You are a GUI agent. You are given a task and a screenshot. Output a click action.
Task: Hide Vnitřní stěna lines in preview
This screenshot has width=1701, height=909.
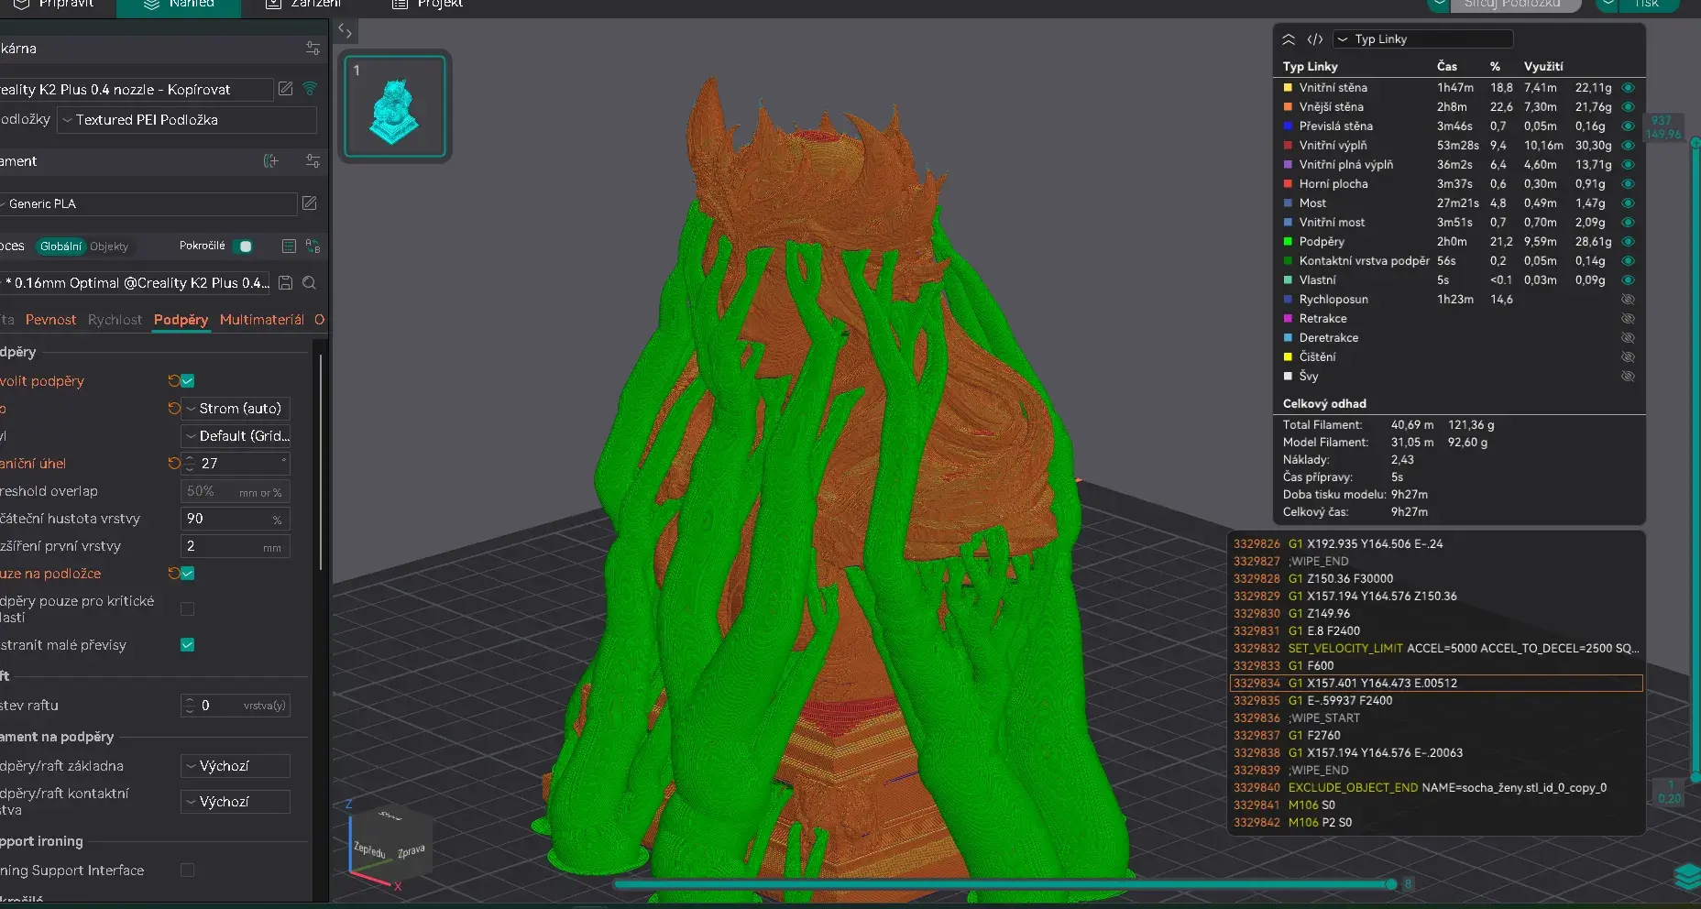click(1628, 88)
